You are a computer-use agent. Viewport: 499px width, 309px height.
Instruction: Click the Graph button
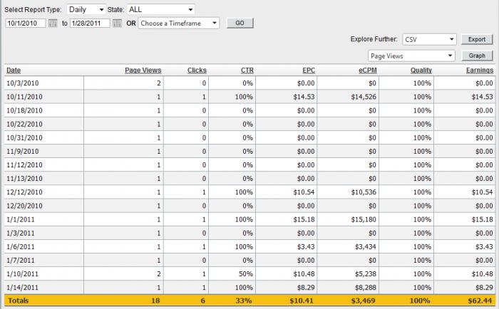coord(477,56)
